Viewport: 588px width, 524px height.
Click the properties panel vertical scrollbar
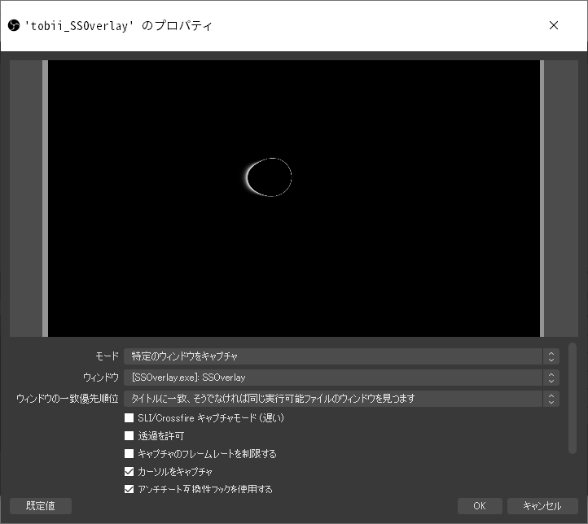573,398
